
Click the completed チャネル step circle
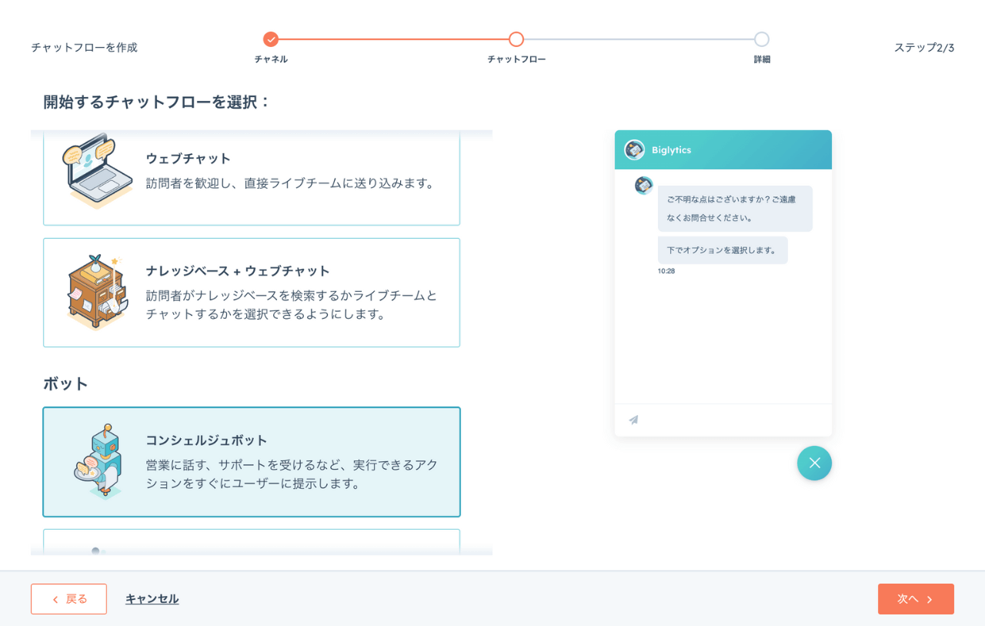[x=270, y=39]
